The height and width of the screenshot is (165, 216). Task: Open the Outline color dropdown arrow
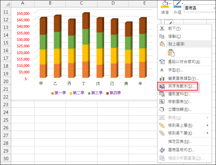(x=182, y=4)
